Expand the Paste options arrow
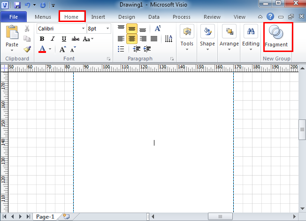306x221 pixels. 12,50
